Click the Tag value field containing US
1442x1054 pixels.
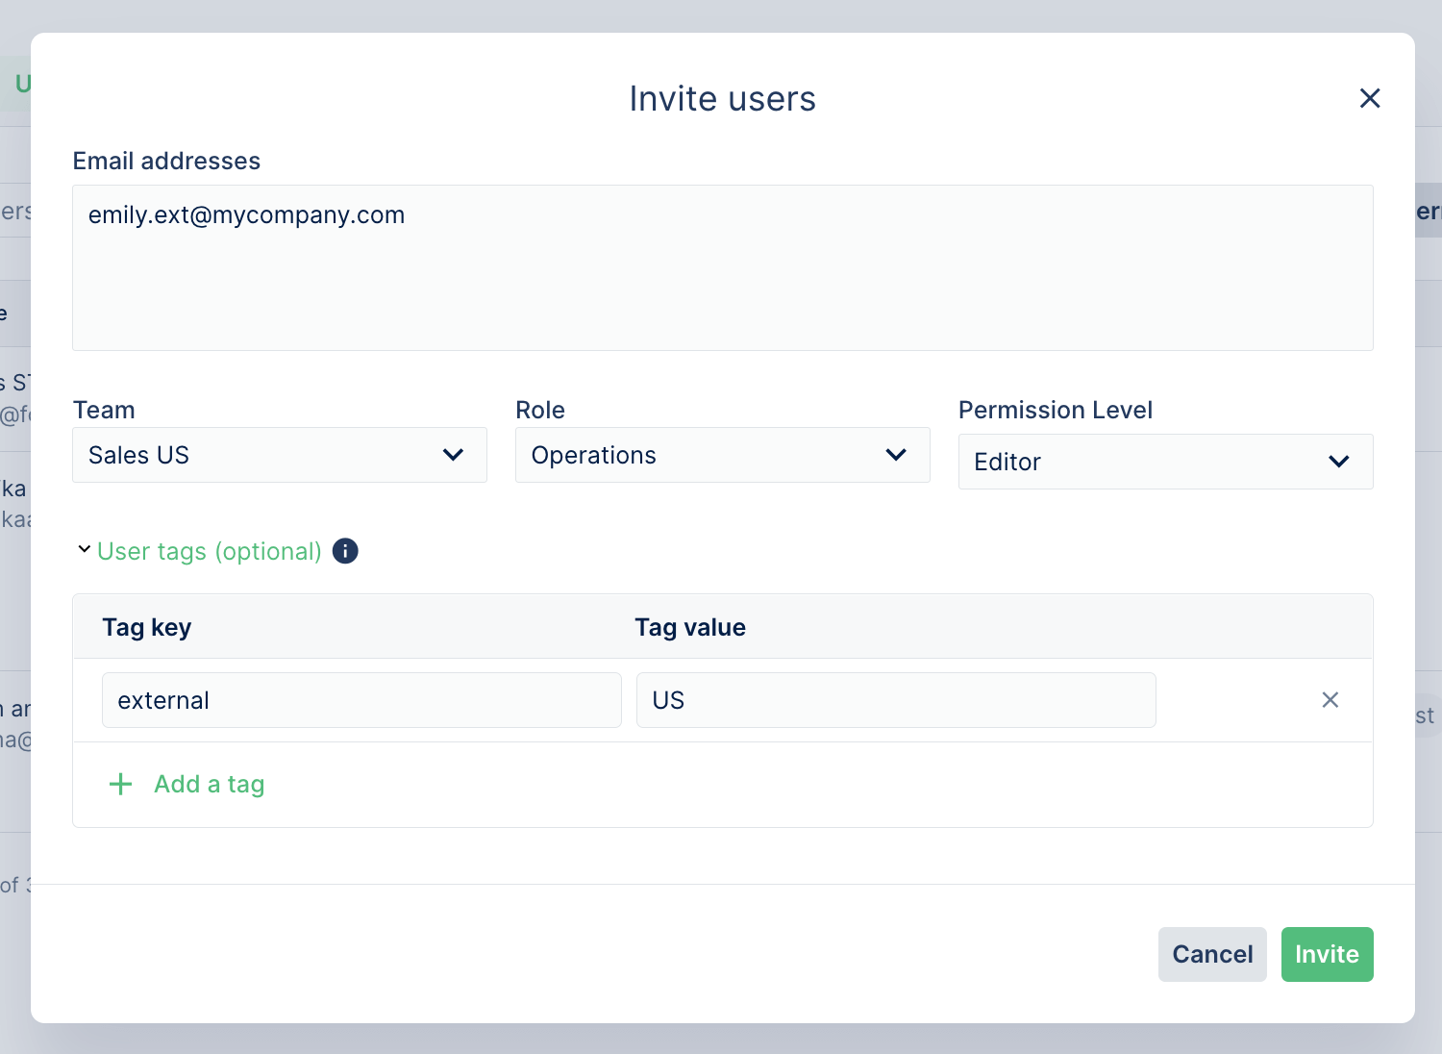(896, 700)
